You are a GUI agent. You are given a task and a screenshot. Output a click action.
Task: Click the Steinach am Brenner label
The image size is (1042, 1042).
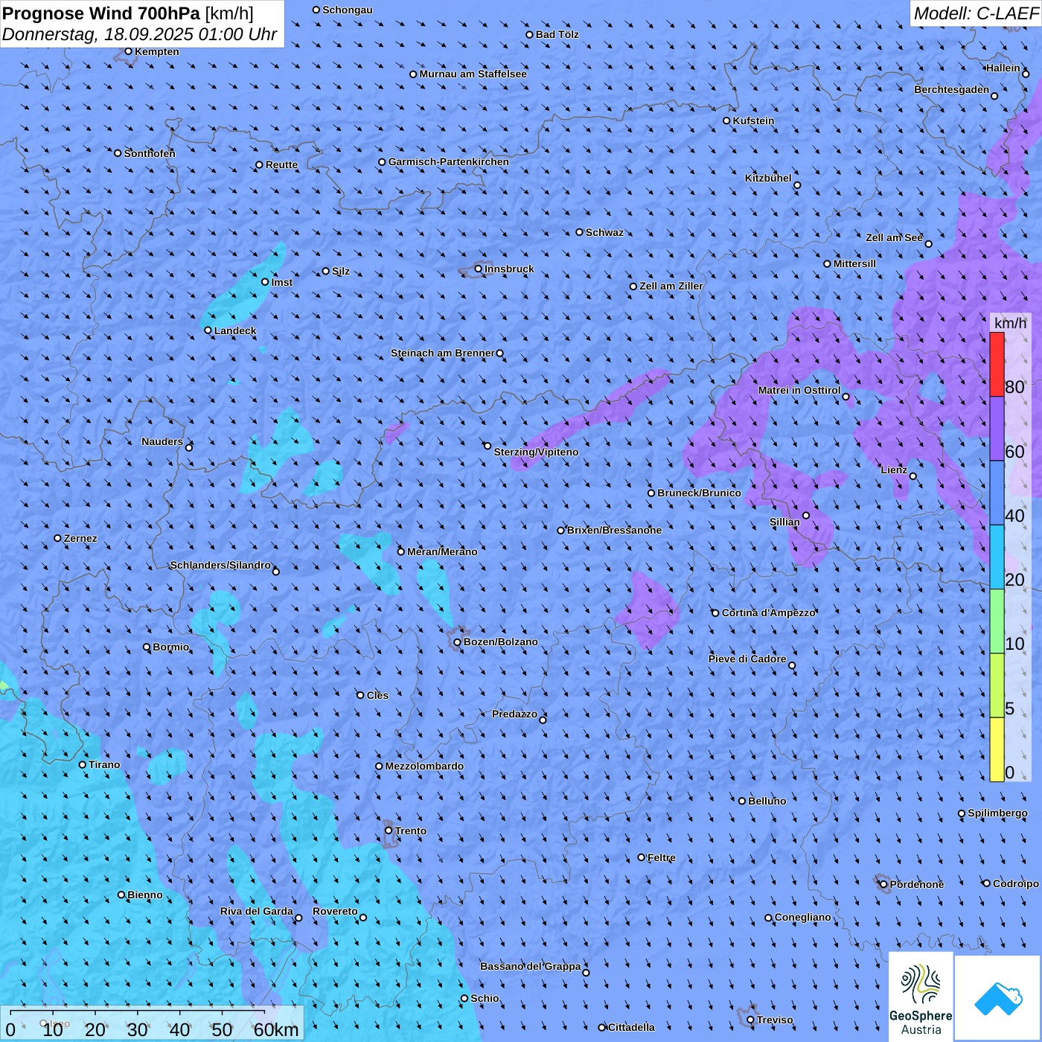tap(443, 353)
